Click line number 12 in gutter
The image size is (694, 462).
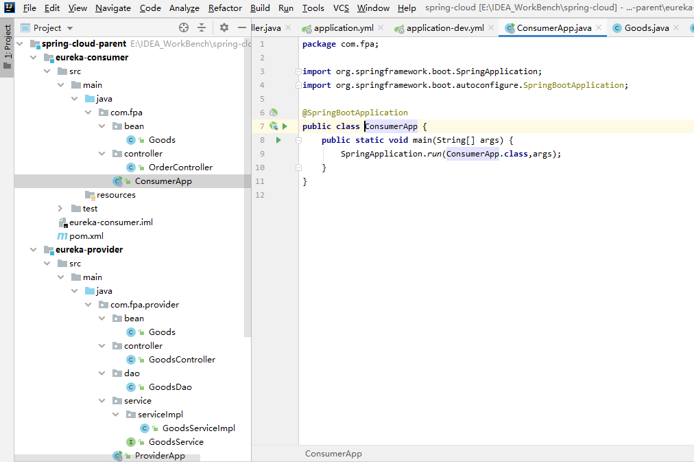coord(260,195)
